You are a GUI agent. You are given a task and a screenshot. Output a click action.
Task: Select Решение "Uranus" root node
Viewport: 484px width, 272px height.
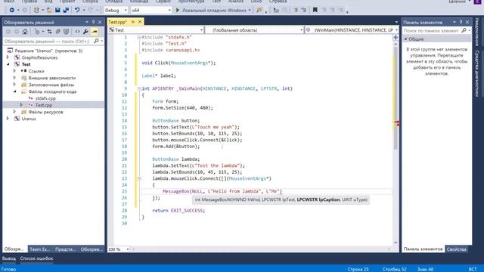click(x=48, y=51)
